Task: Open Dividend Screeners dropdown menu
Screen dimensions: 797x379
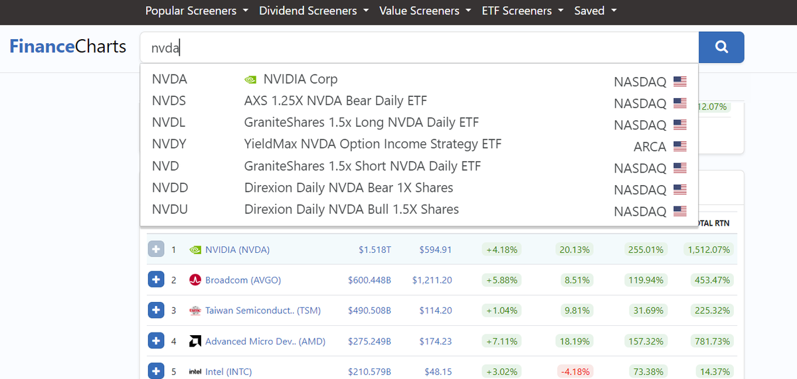Action: 314,11
